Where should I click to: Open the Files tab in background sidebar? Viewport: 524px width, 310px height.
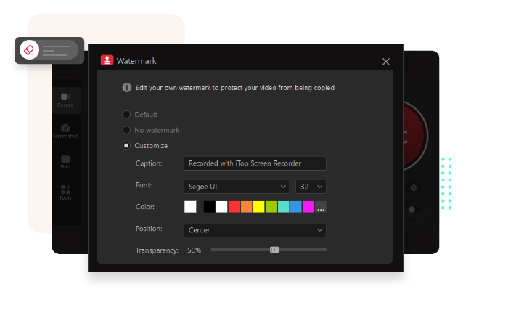65,162
